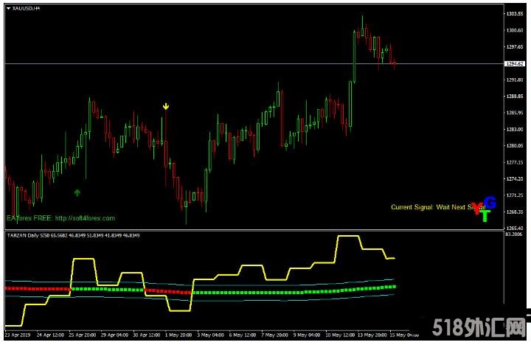Click the small triangle beside XAUUSD,H4
This screenshot has height=345, width=531.
pyautogui.click(x=7, y=7)
